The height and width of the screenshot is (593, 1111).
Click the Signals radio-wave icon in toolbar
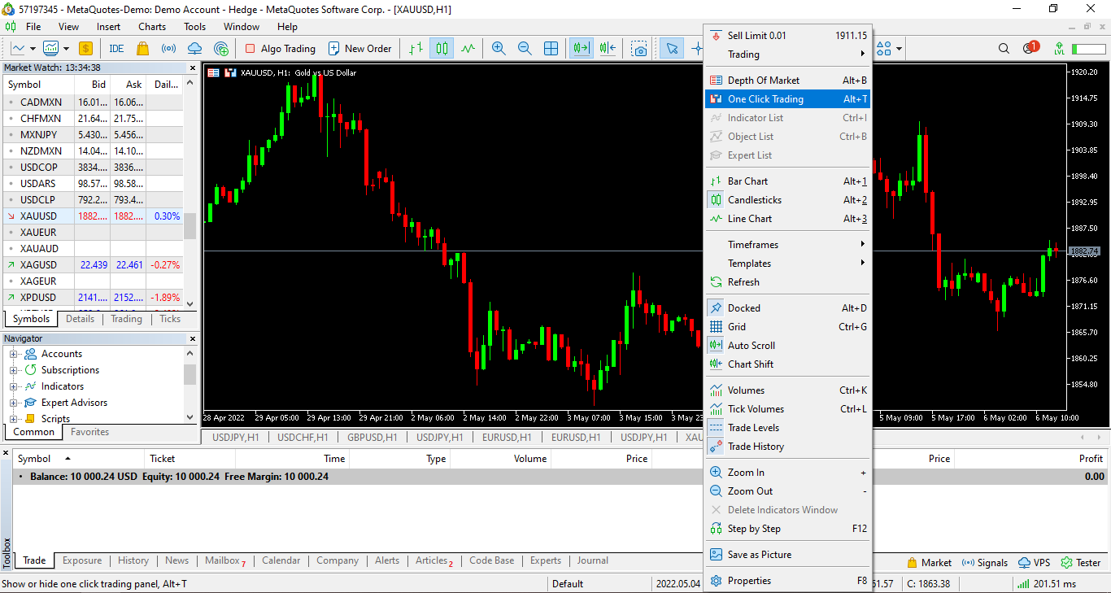click(169, 49)
